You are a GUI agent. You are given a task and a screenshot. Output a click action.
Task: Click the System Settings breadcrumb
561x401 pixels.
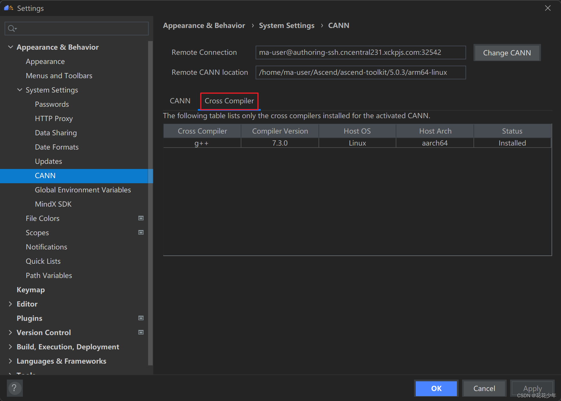(287, 26)
